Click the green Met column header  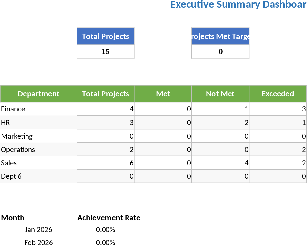(163, 94)
